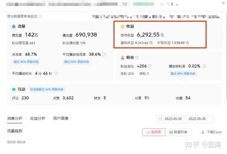Open info icon beside 平均播放时长
This screenshot has height=154, width=227.
coord(56,74)
